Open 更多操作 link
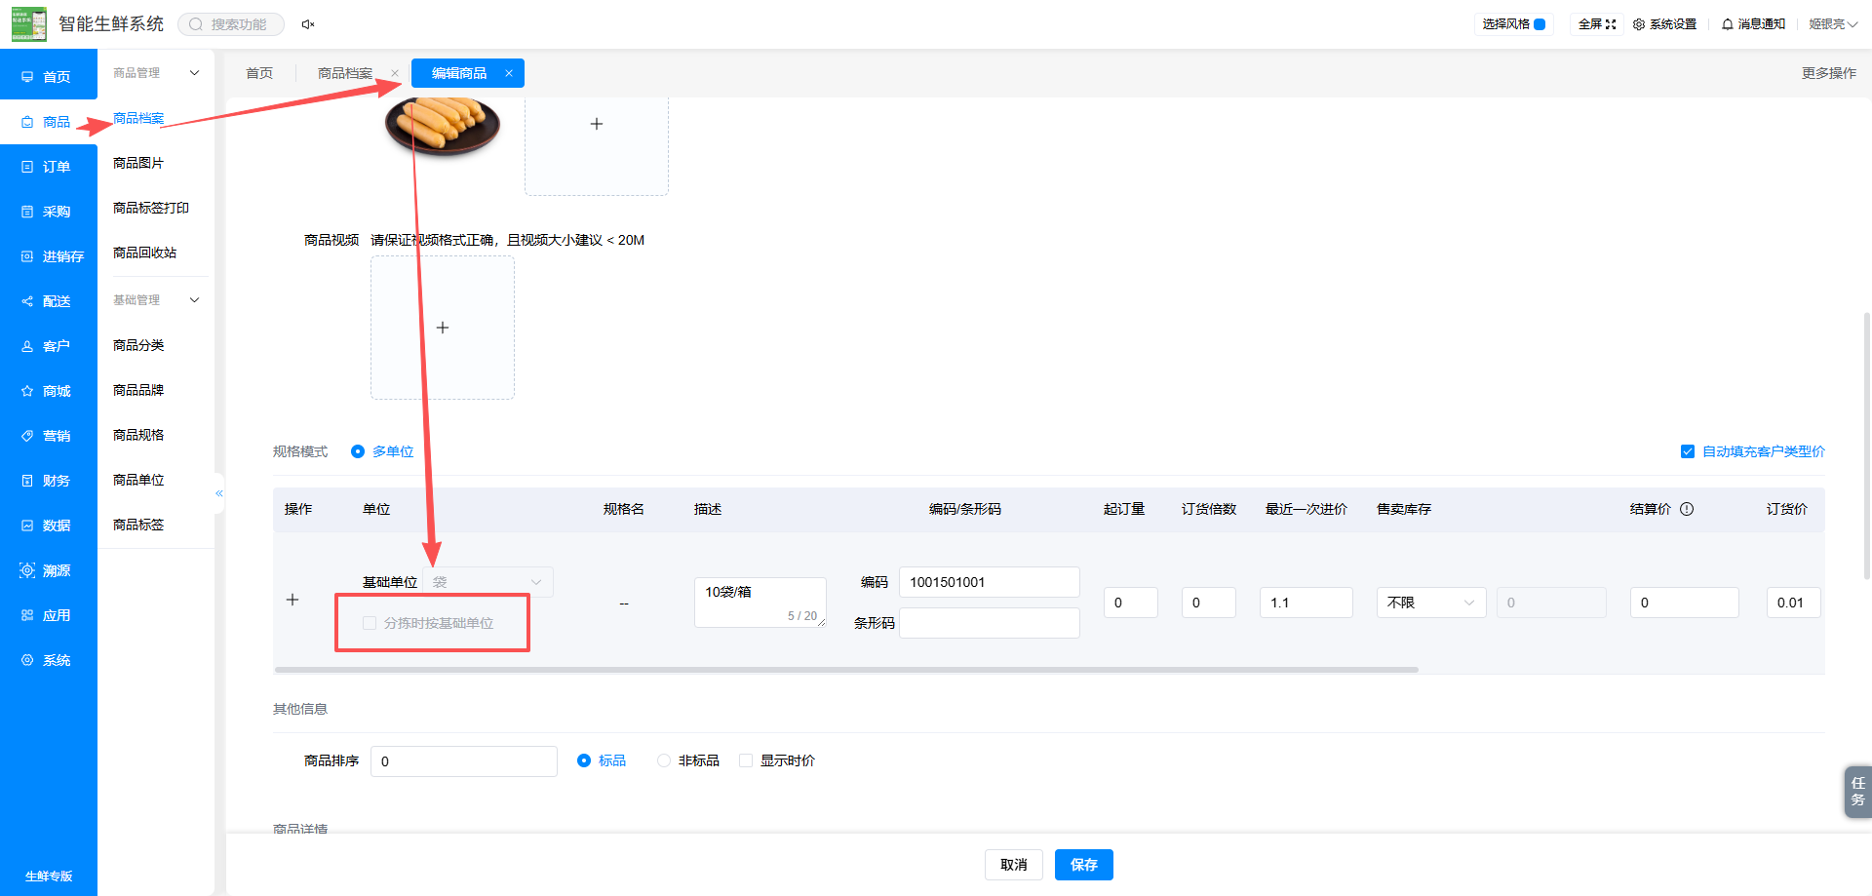The image size is (1872, 896). (1829, 73)
